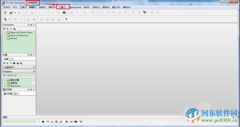This screenshot has width=240, height=127.
Task: Expand the 最近对象 folder
Action: click(5, 80)
